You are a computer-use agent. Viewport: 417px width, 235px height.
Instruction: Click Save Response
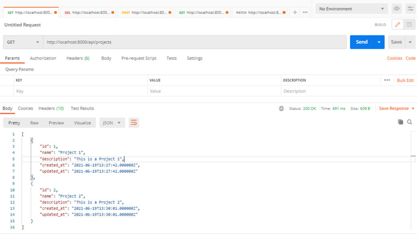[x=394, y=108]
